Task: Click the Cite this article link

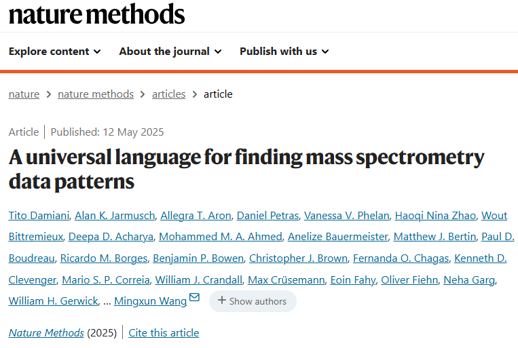Action: pyautogui.click(x=164, y=333)
